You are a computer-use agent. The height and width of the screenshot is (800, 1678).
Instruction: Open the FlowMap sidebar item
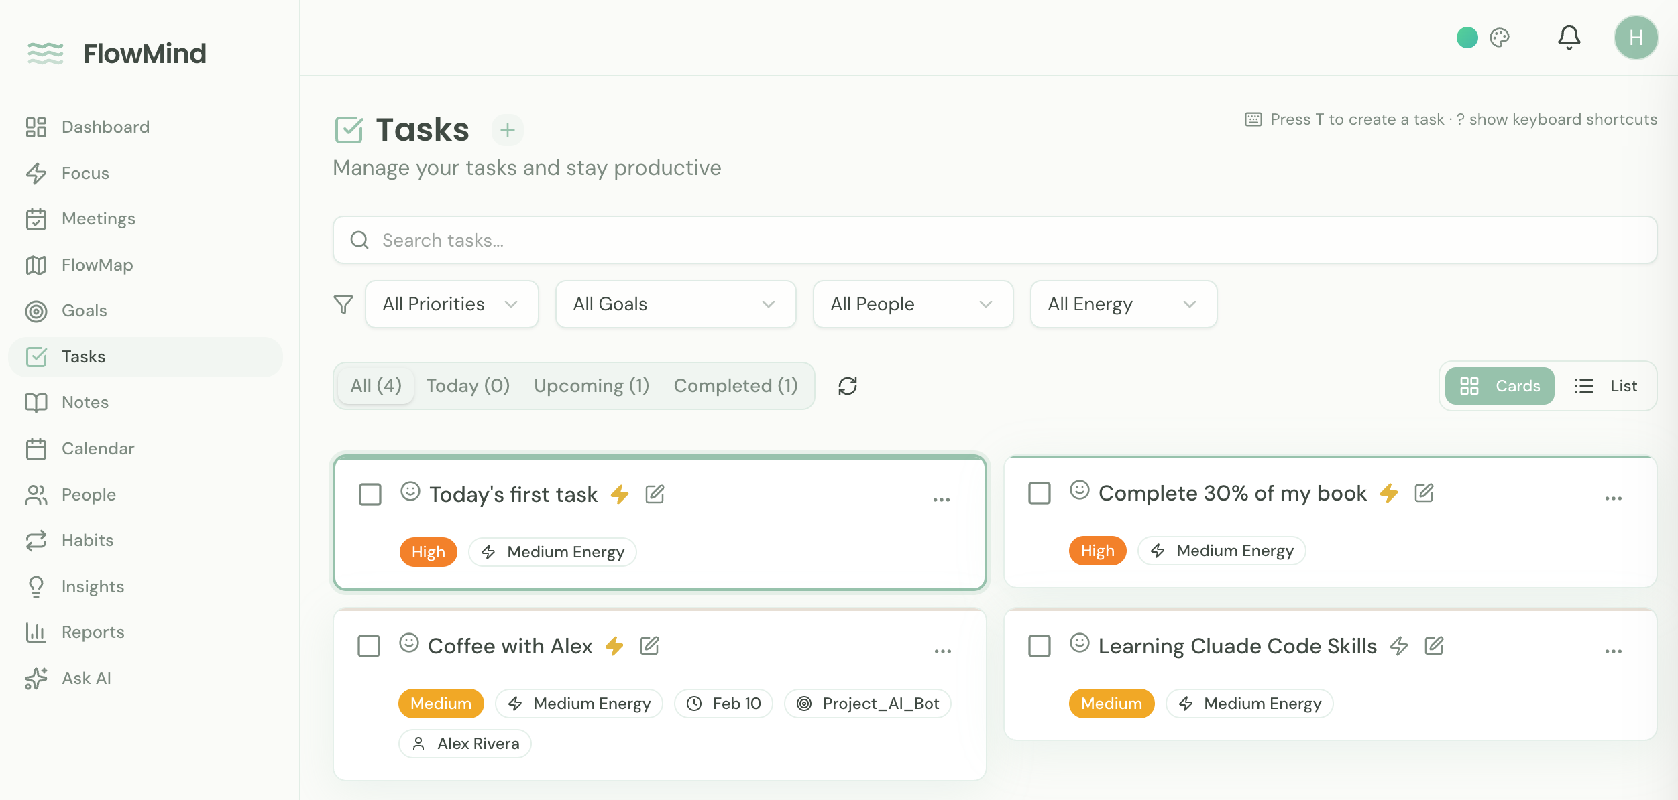[97, 265]
